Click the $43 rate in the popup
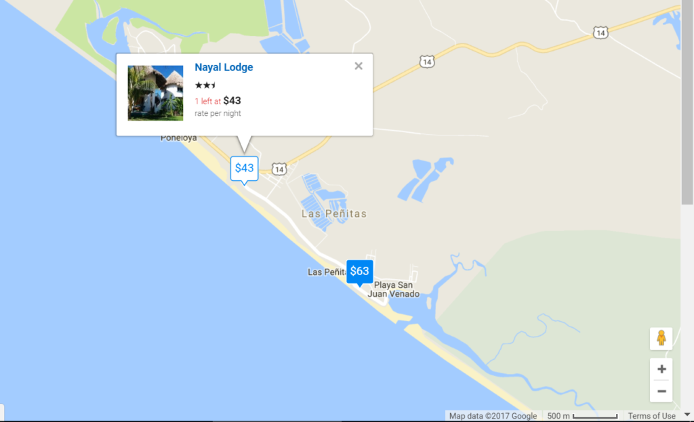 point(232,100)
